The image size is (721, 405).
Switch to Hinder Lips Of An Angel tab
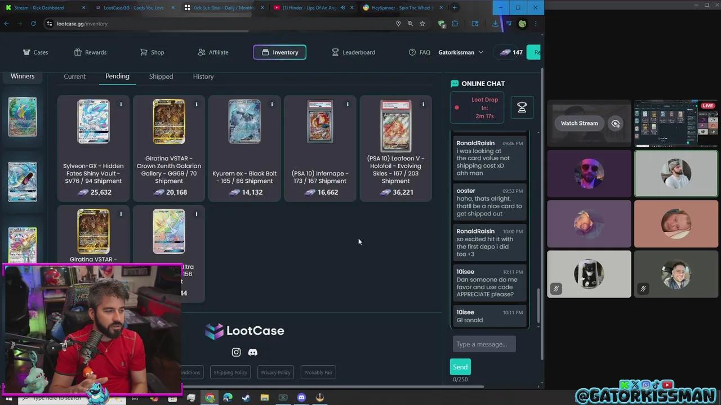(313, 8)
